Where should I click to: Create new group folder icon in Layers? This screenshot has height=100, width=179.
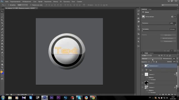tap(169, 94)
